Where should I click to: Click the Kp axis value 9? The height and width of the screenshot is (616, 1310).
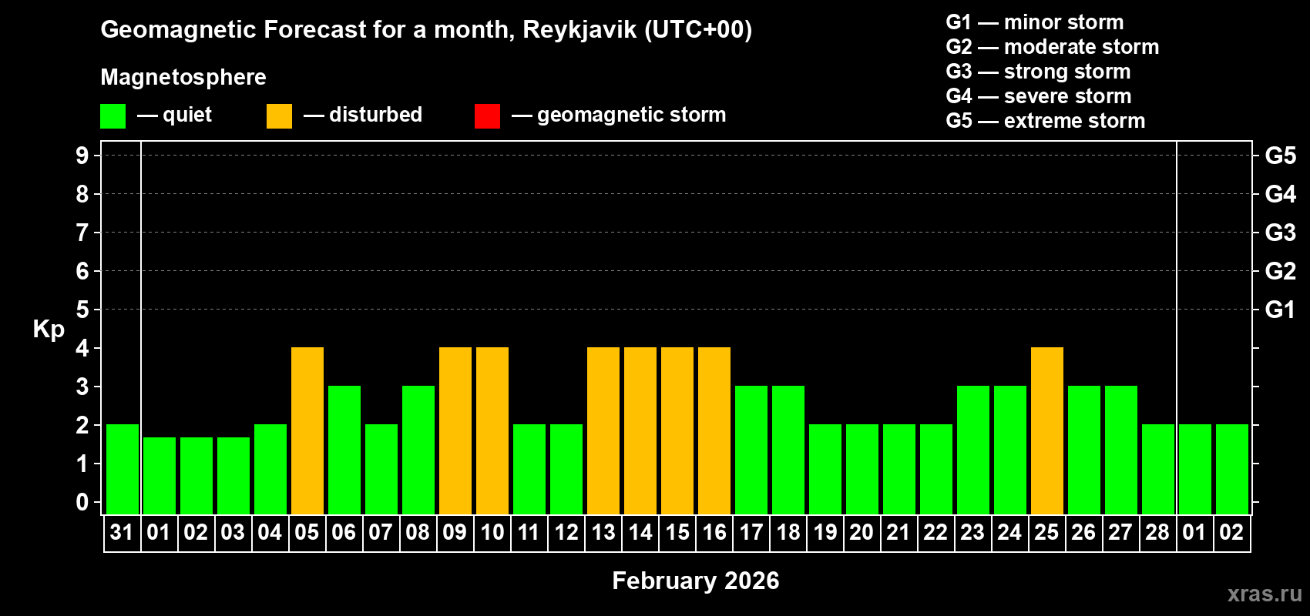[82, 156]
